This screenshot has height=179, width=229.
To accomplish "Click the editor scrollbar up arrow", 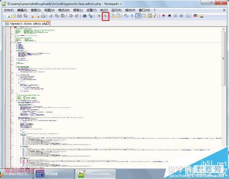I will click(x=224, y=29).
